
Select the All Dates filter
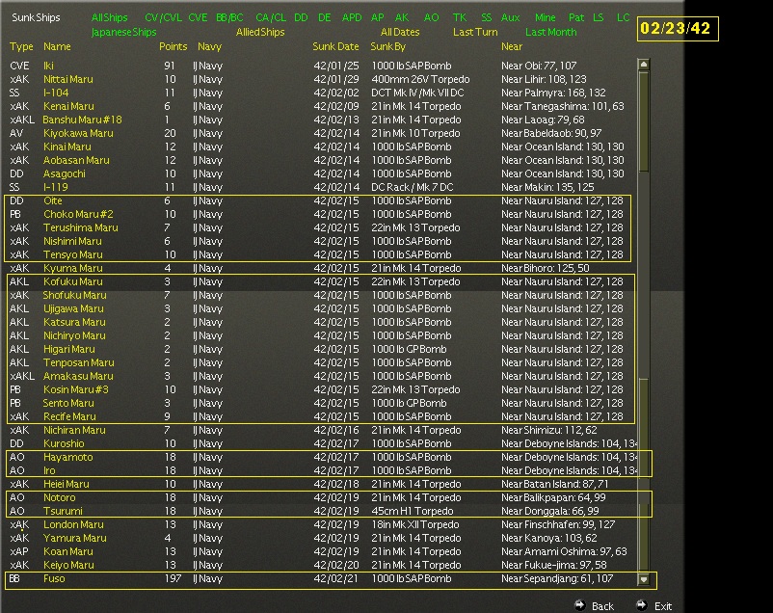[400, 33]
